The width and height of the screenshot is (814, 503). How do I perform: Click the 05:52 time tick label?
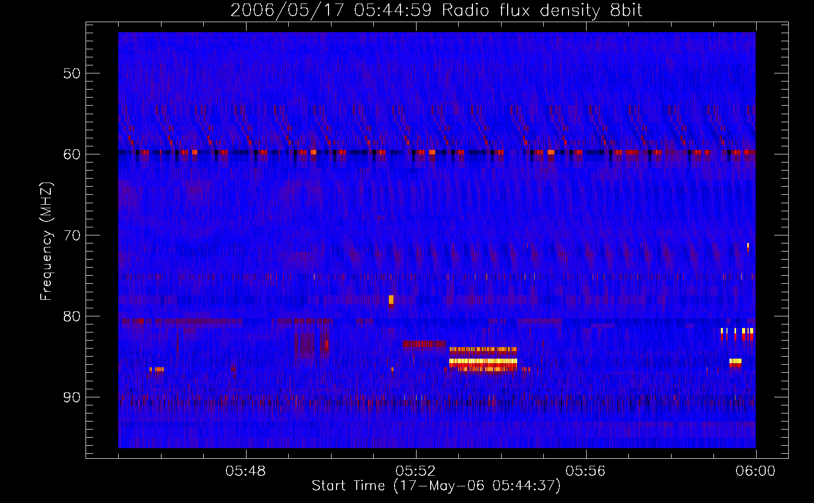[x=416, y=471]
